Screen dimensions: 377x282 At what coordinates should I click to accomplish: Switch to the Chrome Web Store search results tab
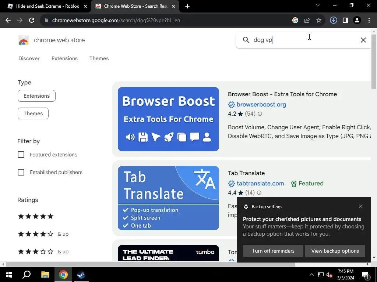[135, 6]
